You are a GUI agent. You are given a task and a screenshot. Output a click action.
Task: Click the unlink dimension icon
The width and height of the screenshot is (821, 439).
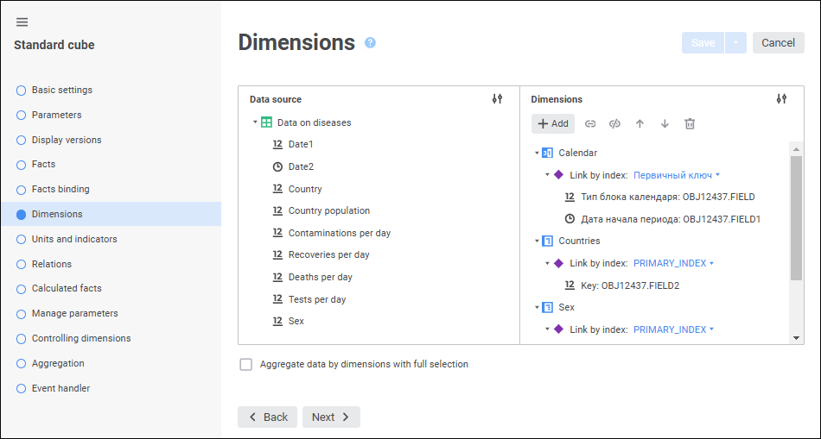[x=614, y=123]
